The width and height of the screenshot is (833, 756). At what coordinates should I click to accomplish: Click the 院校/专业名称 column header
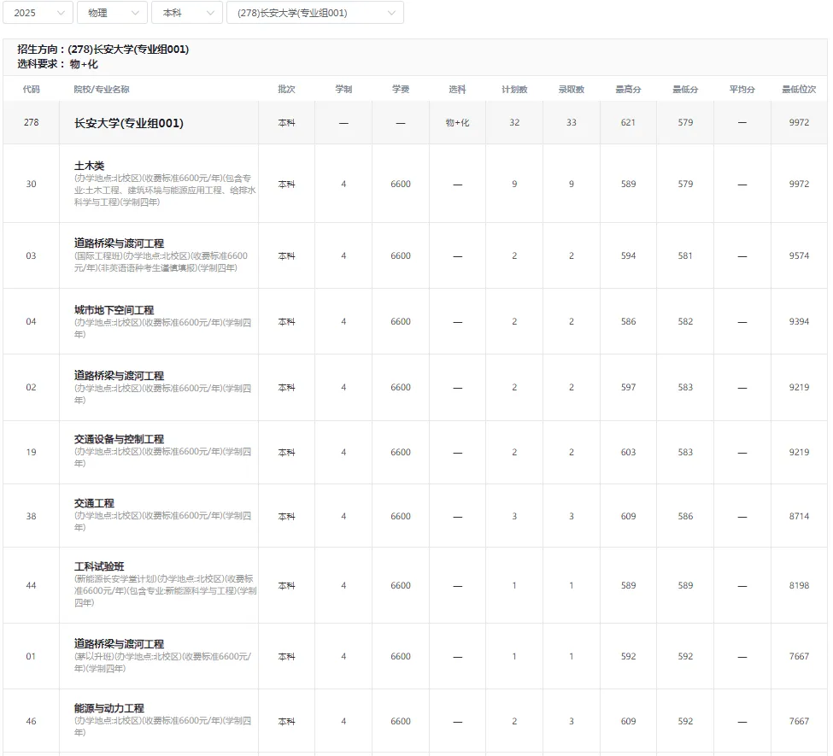coord(102,89)
